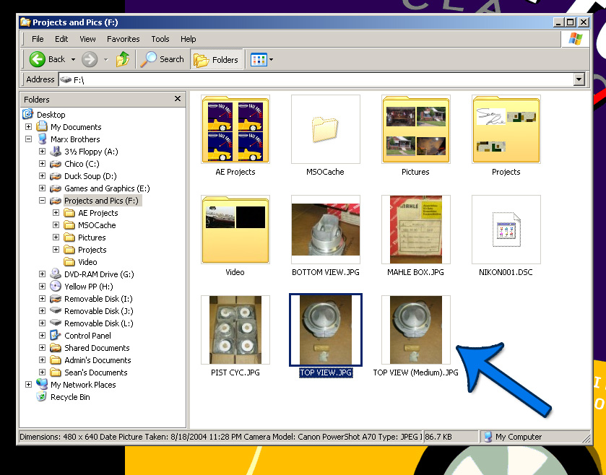Screen dimensions: 606x475
Task: Select the Pictures folder thumbnail
Action: coord(416,129)
